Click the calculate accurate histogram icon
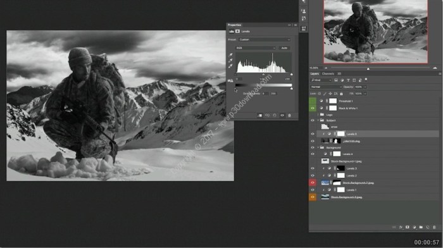Viewport: 443px width, 248px height. coord(230,80)
